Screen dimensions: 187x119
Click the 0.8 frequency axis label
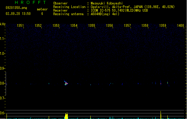click(2, 83)
